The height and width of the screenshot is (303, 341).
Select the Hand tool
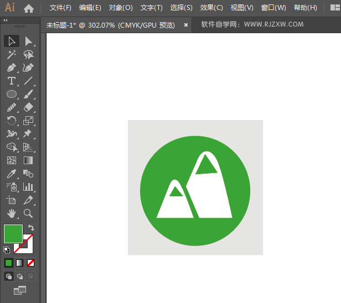coord(11,213)
